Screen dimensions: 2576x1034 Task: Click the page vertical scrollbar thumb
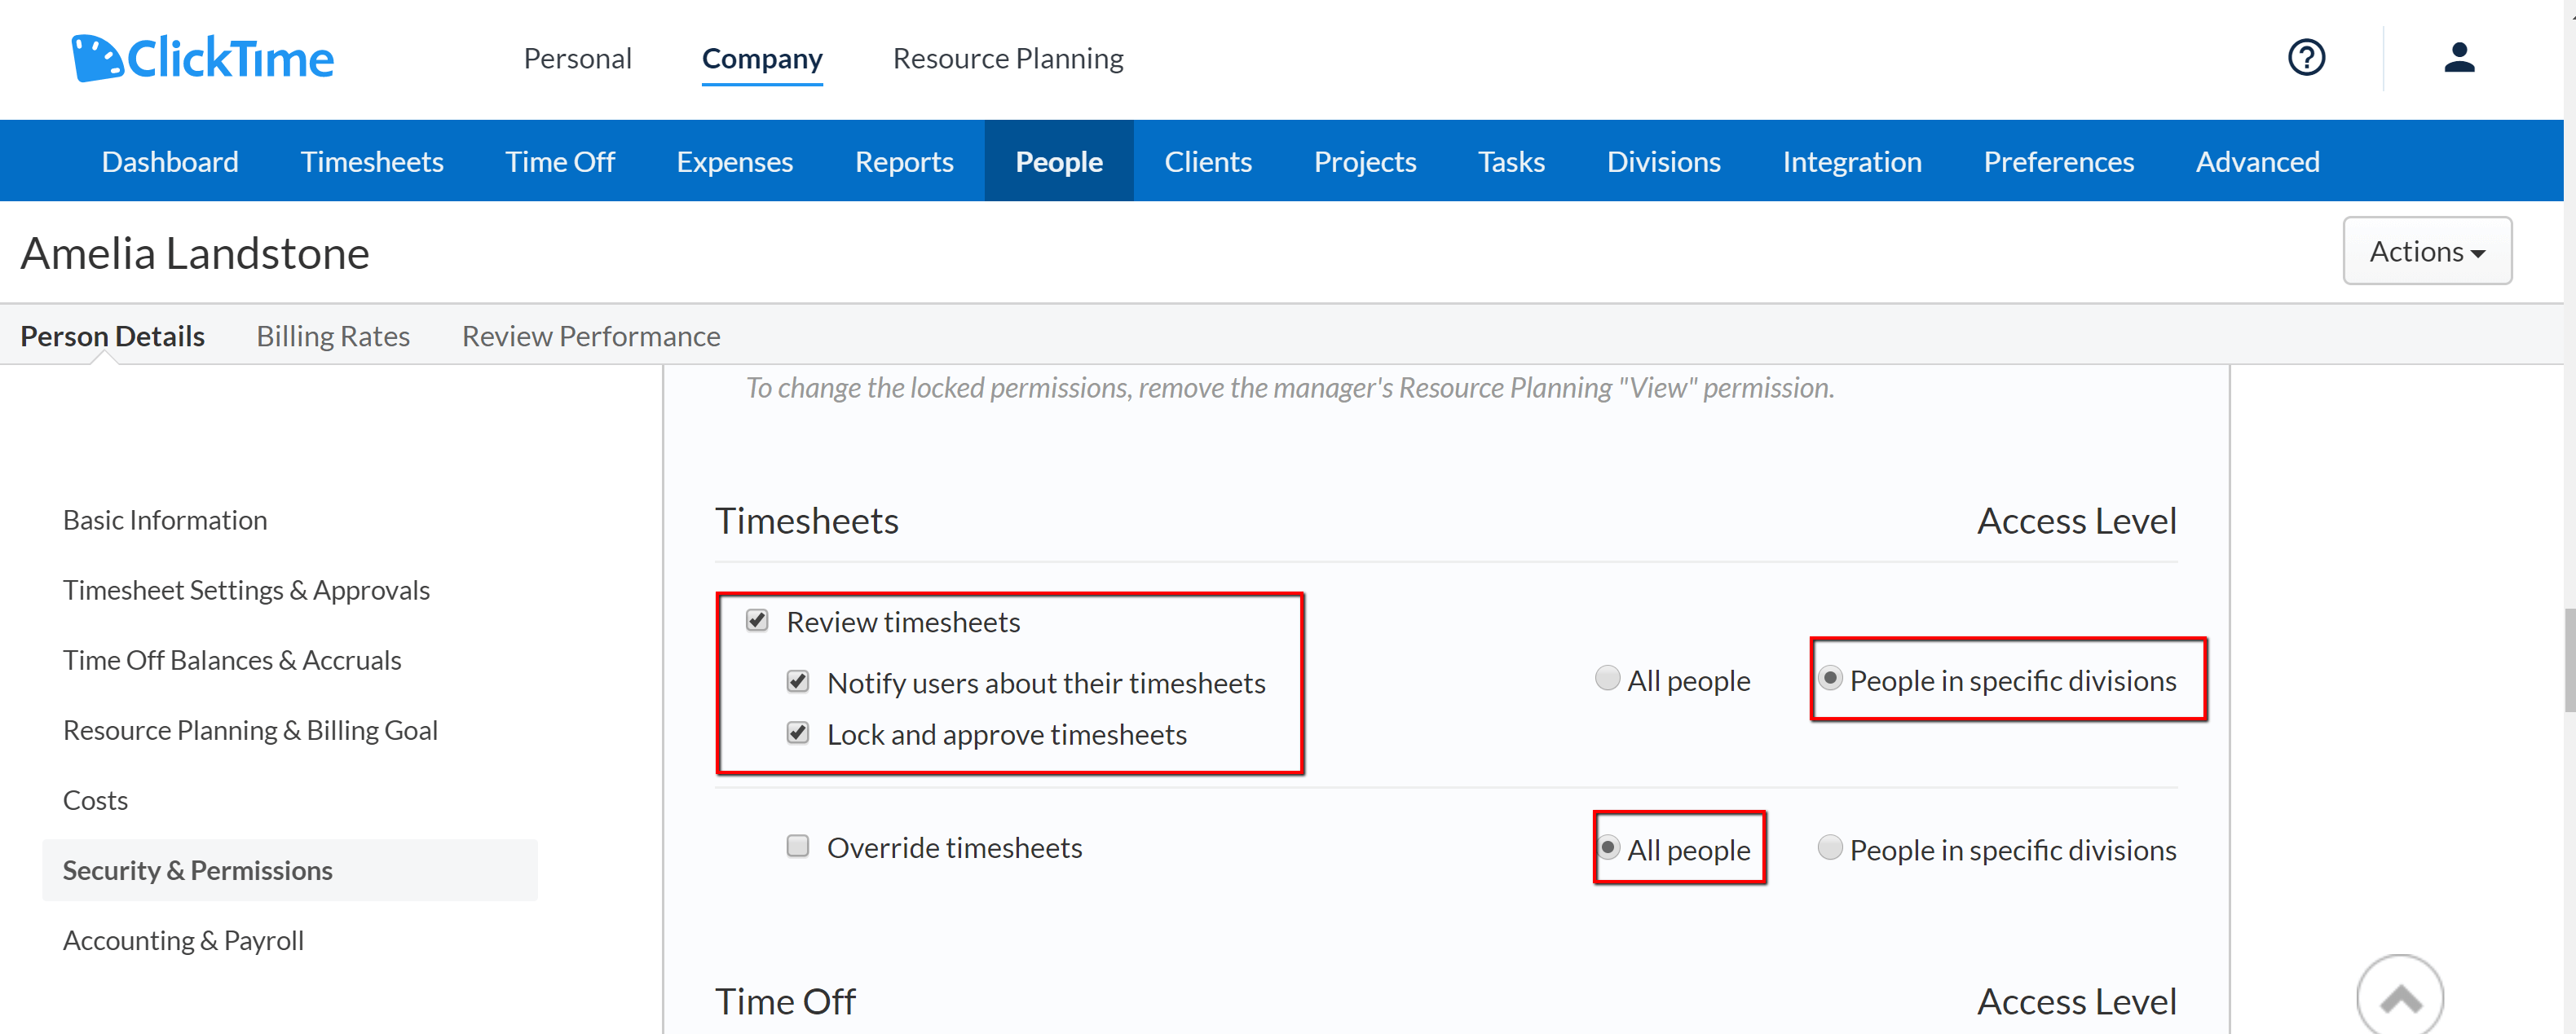[x=2569, y=659]
